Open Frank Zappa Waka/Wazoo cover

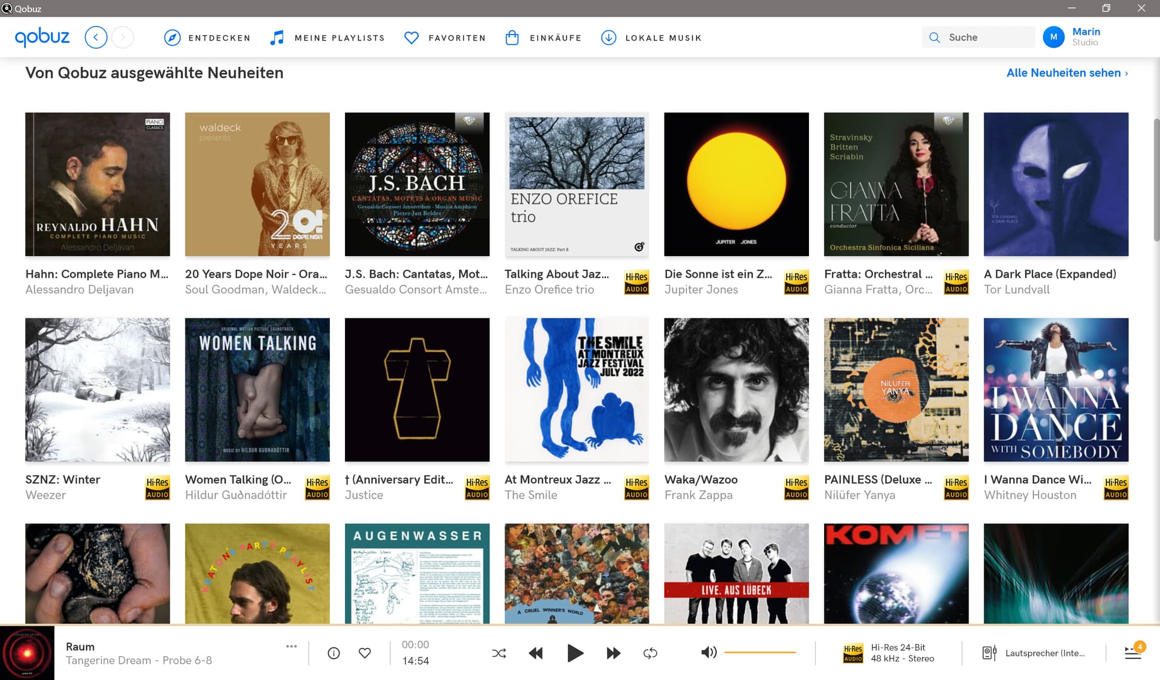(x=736, y=390)
